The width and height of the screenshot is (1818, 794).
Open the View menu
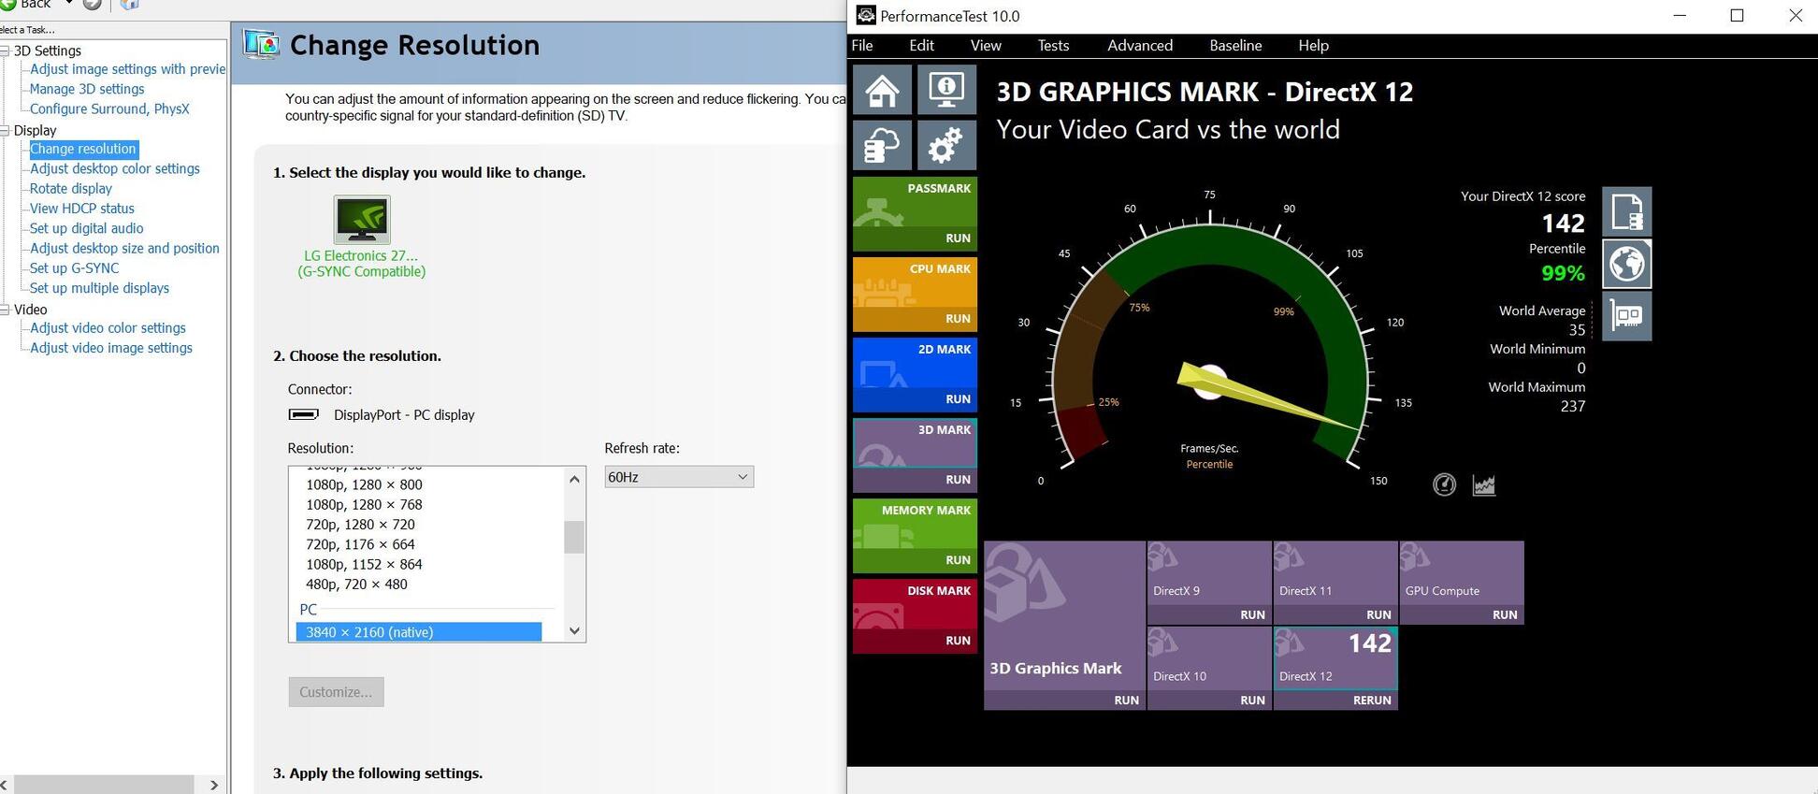tap(986, 45)
